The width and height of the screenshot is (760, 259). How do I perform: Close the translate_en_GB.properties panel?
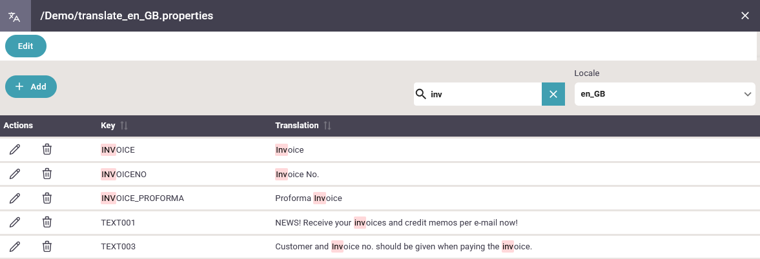(745, 16)
